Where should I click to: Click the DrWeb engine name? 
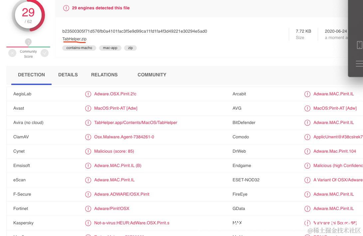pyautogui.click(x=239, y=151)
